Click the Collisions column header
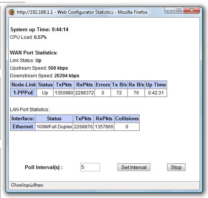Image resolution: width=208 pixels, height=198 pixels. [127, 118]
